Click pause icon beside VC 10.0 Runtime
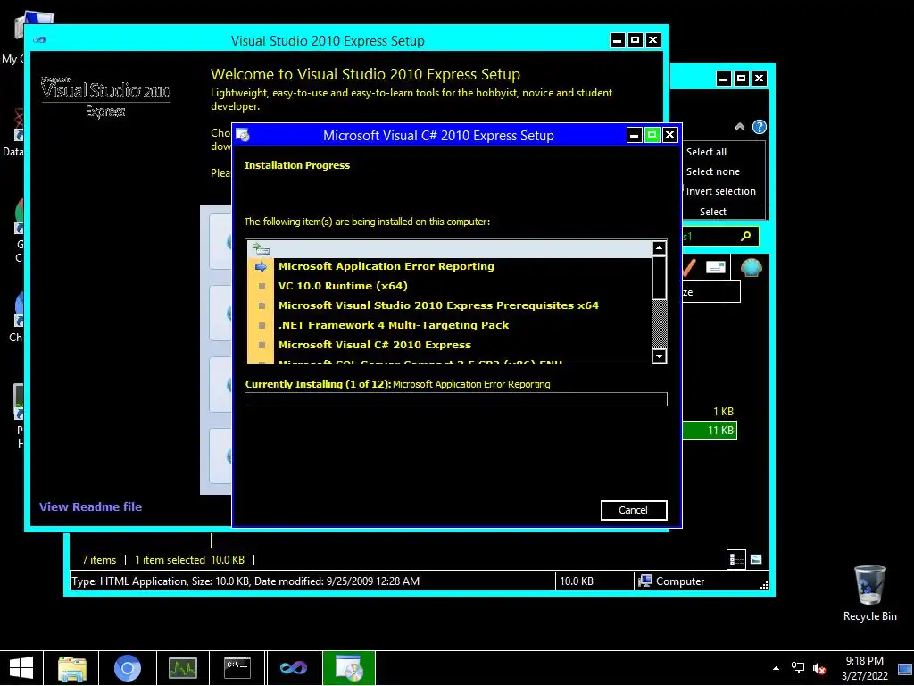 (262, 287)
